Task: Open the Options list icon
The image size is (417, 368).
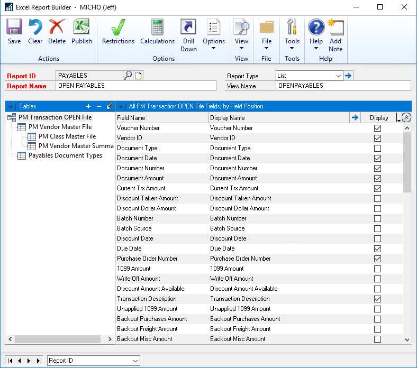Action: [214, 26]
